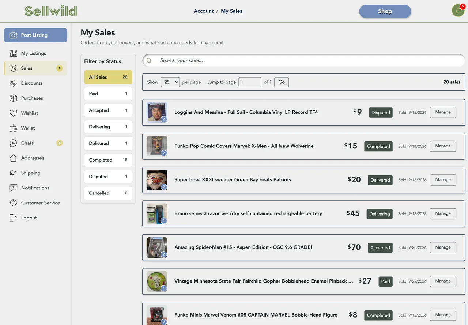Image resolution: width=468 pixels, height=325 pixels.
Task: Click the camera icon in Post Listing
Action: click(14, 35)
